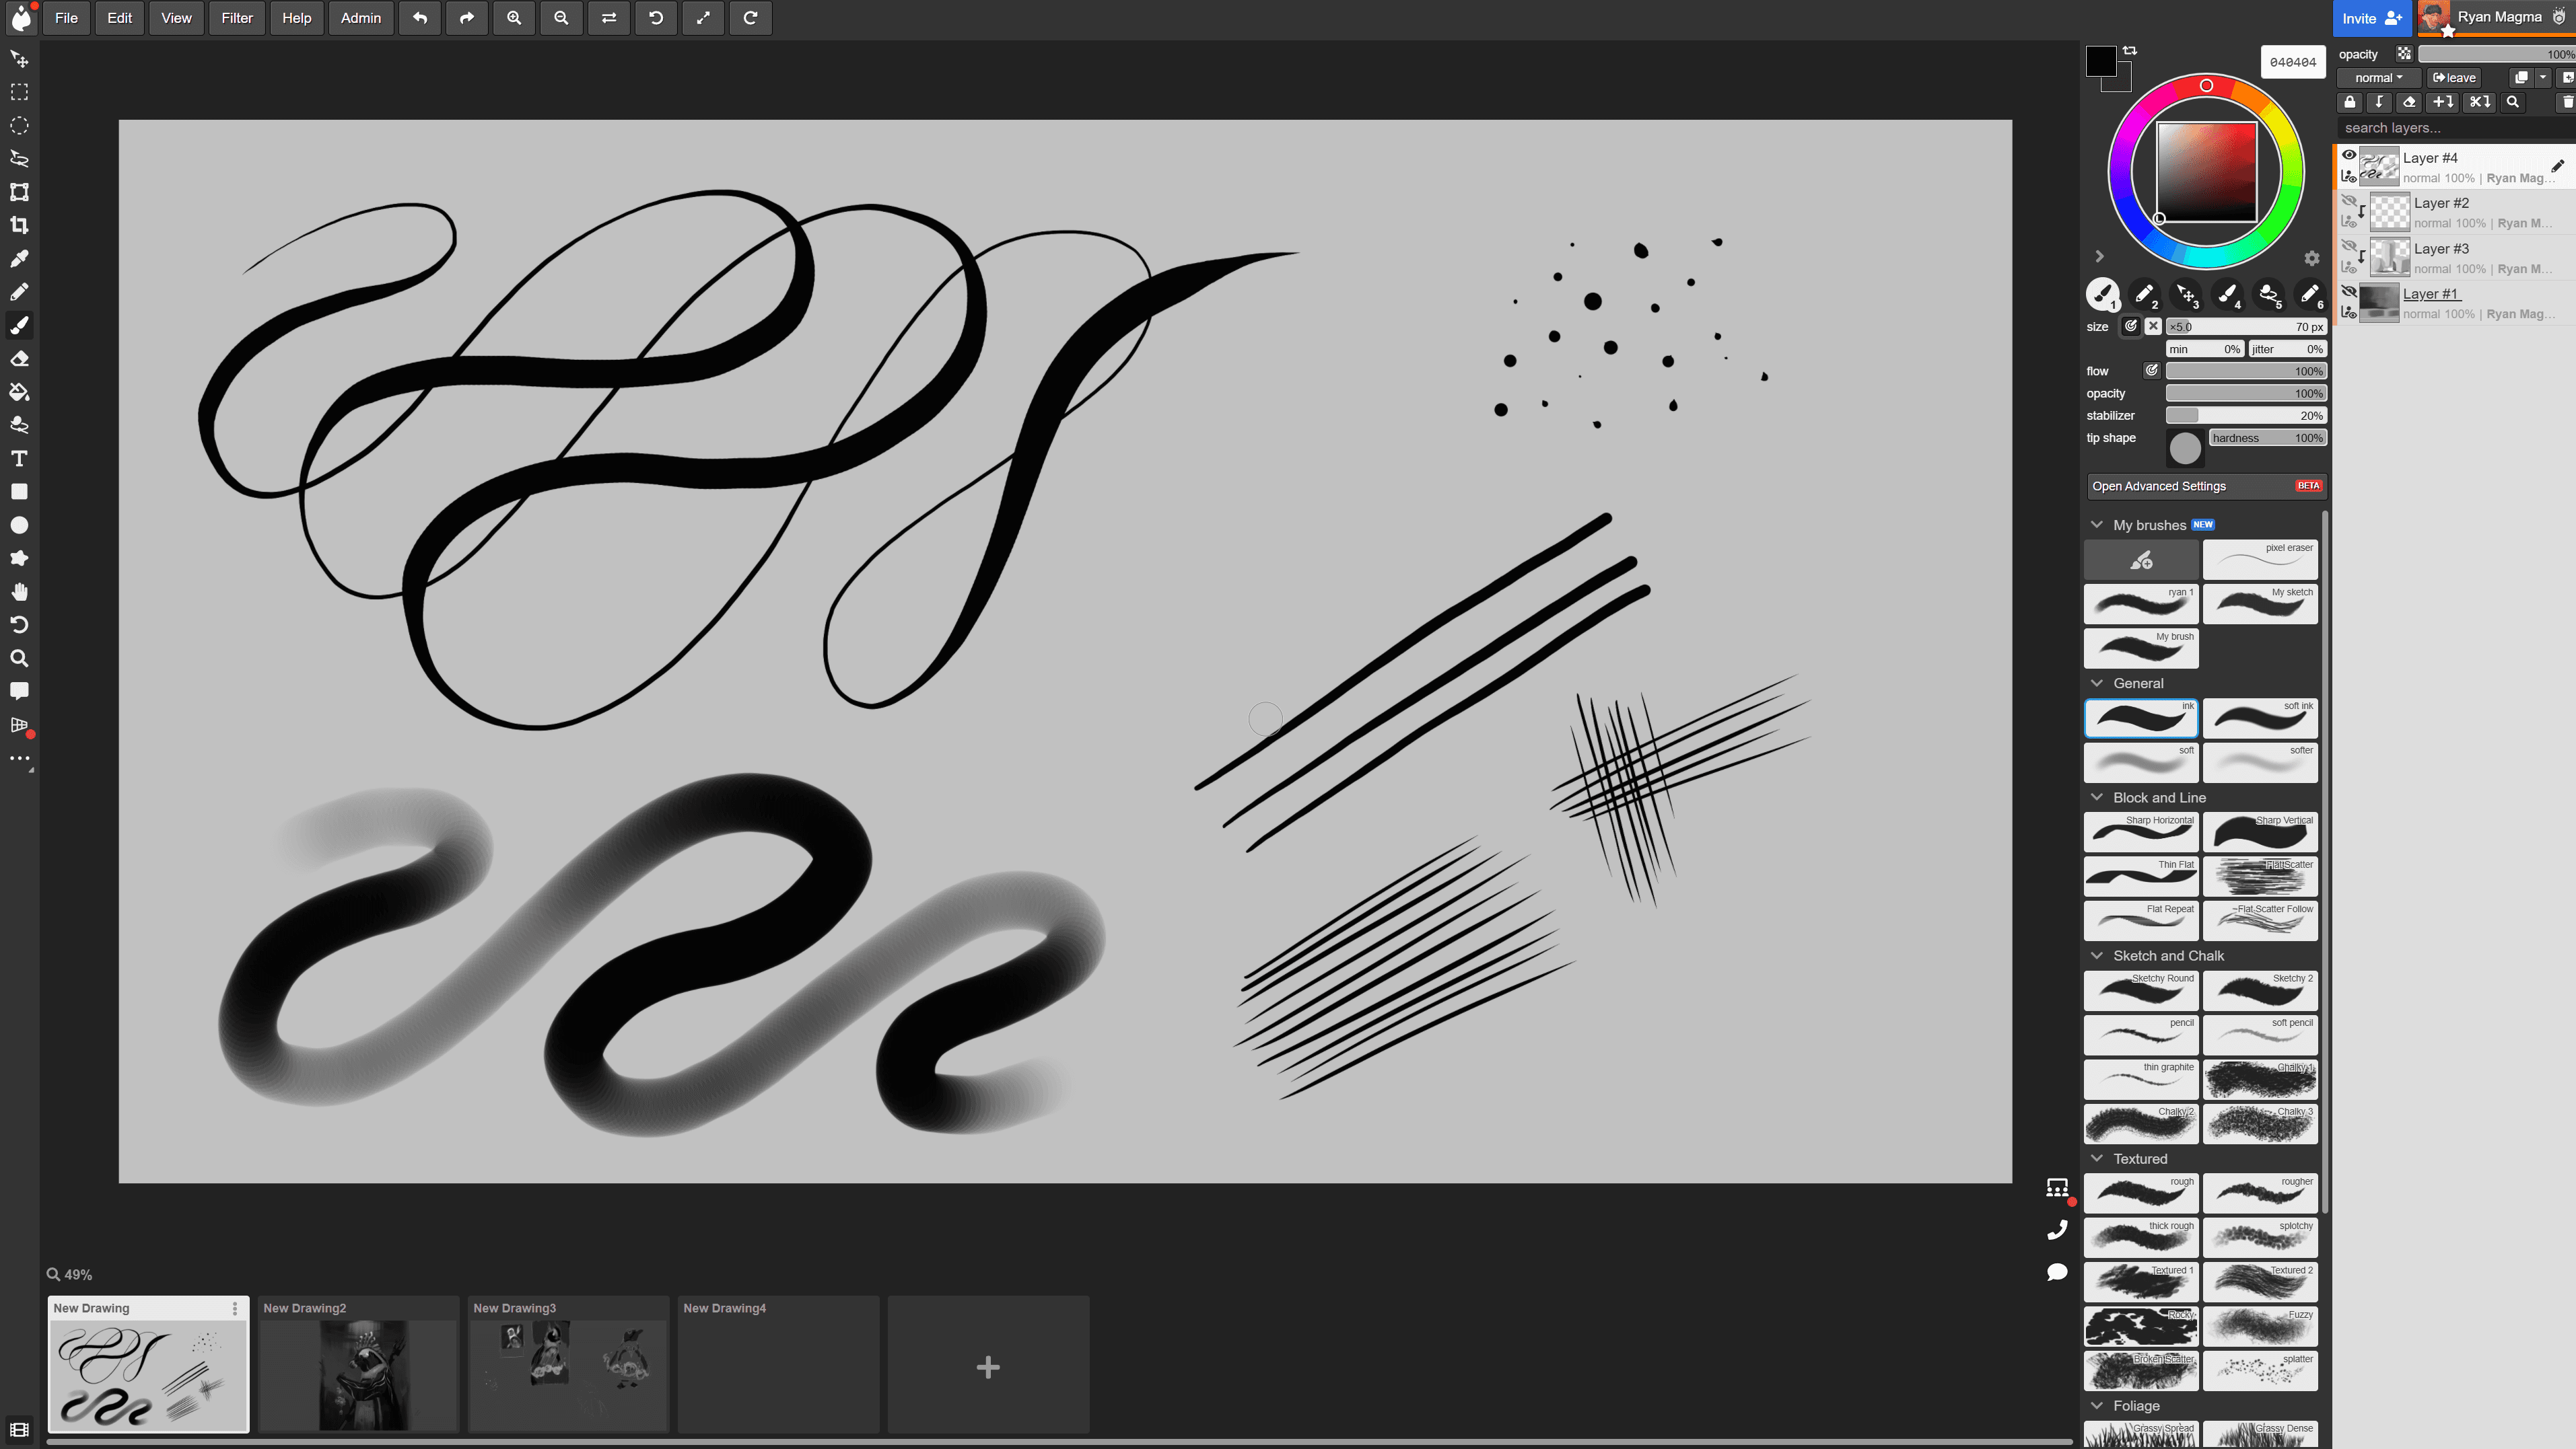Viewport: 2576px width, 1449px height.
Task: Select the Eyedropper tool in left toolbar
Action: (x=19, y=259)
